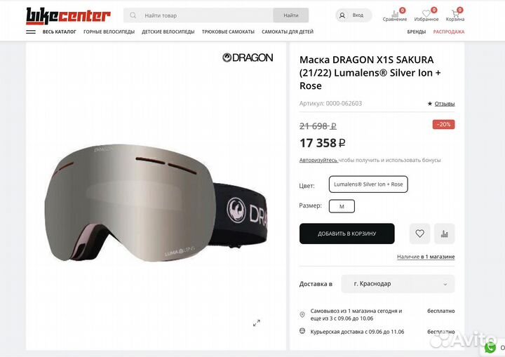
Task: Focus the Найти товар search field
Action: tap(198, 15)
